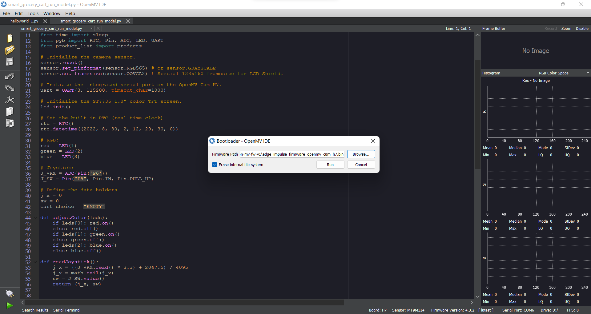Open the document selector dropdown arrow
The image size is (591, 314).
point(92,29)
